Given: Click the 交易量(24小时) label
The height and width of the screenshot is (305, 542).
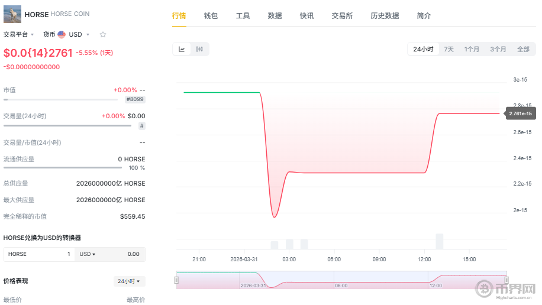Looking at the screenshot, I should [25, 116].
